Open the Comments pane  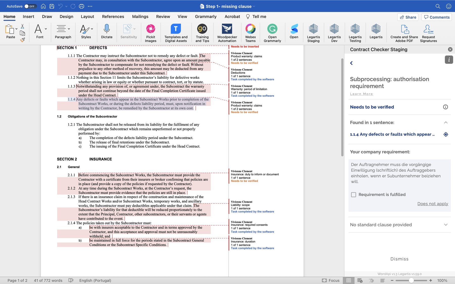[x=437, y=17]
